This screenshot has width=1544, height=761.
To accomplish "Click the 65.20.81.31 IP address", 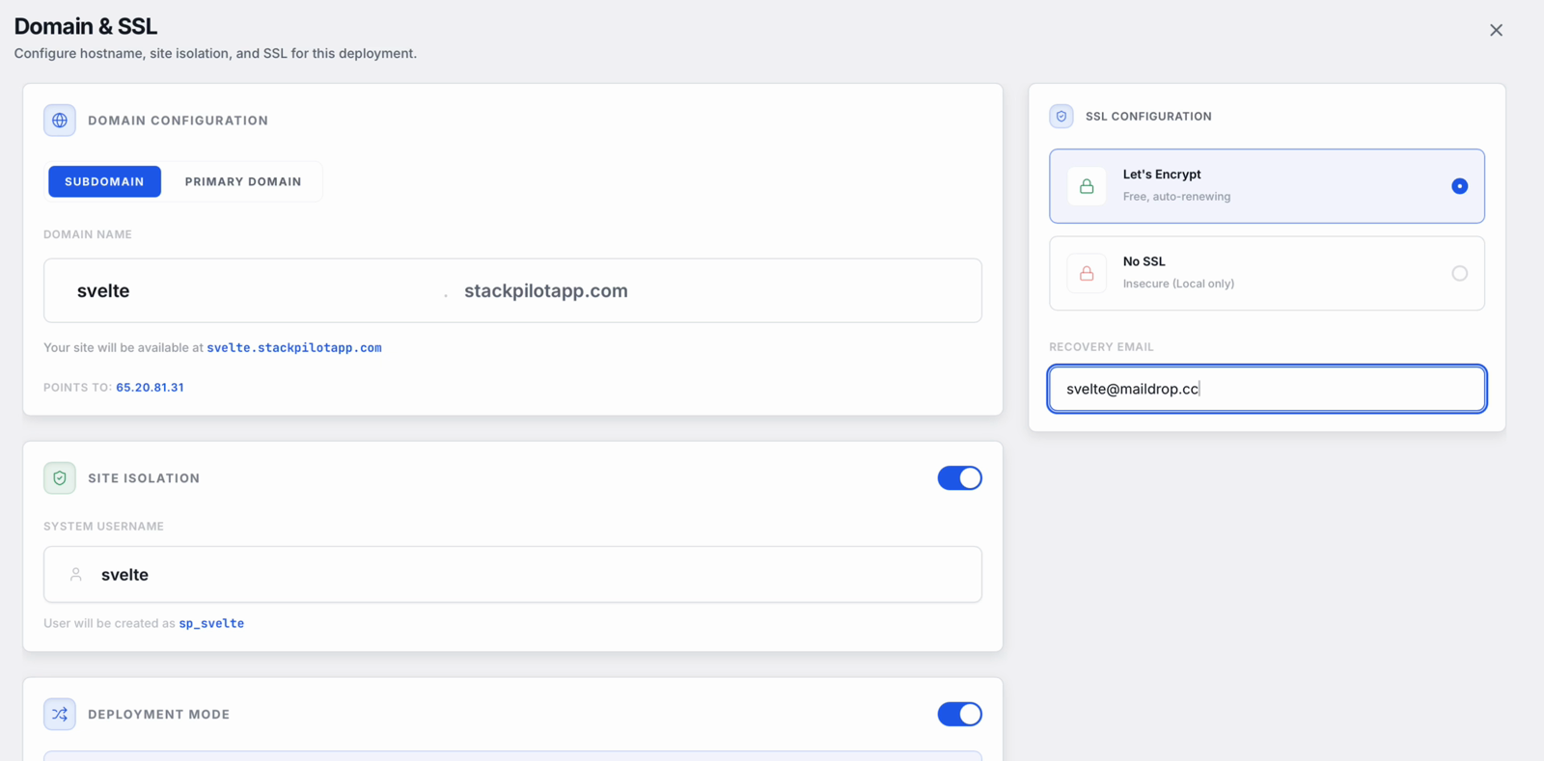I will [x=150, y=388].
